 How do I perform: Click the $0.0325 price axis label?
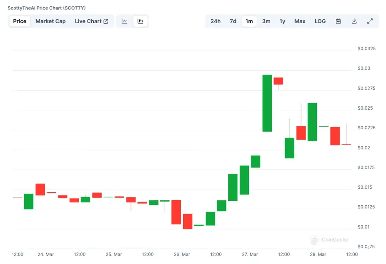tap(367, 49)
